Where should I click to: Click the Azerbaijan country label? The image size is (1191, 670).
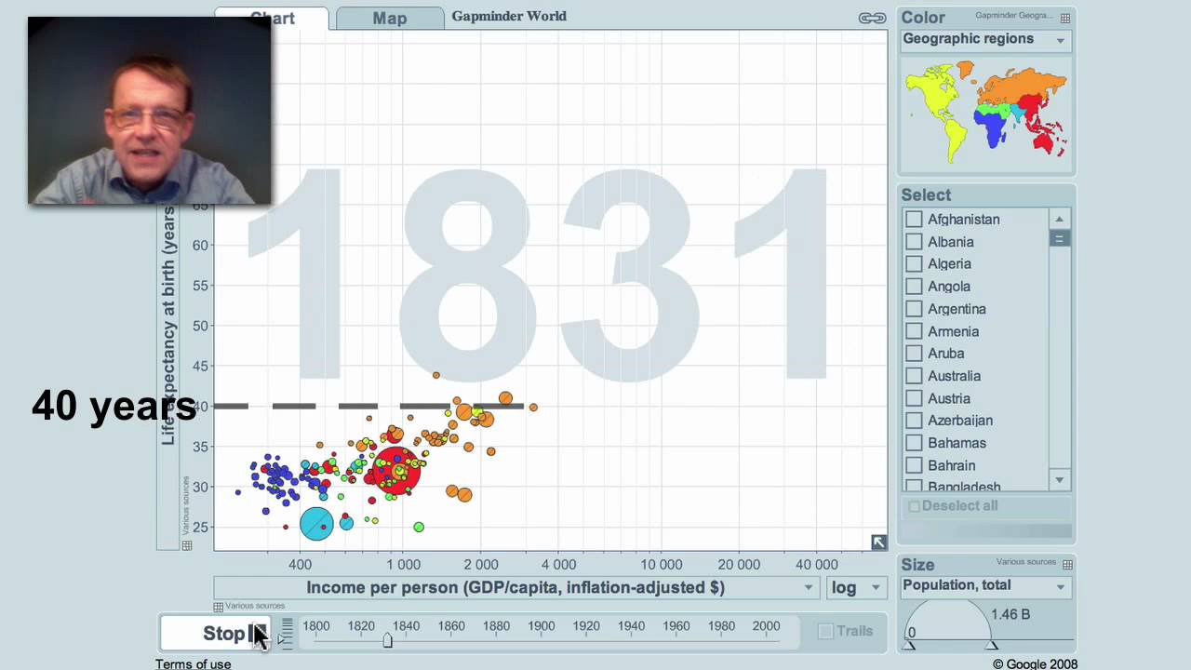tap(960, 421)
